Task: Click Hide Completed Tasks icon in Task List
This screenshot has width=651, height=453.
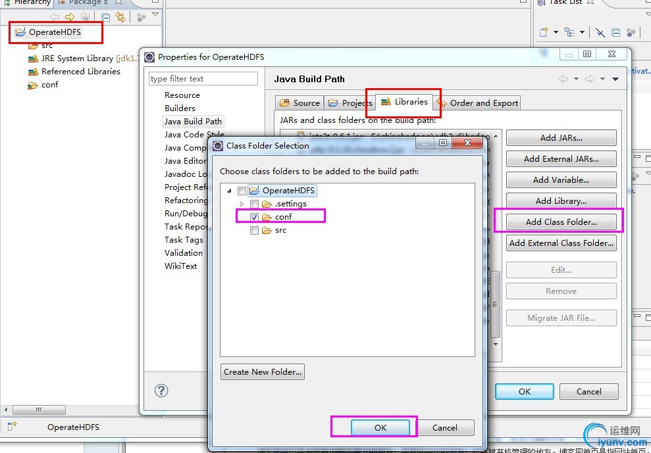Action: coord(600,32)
